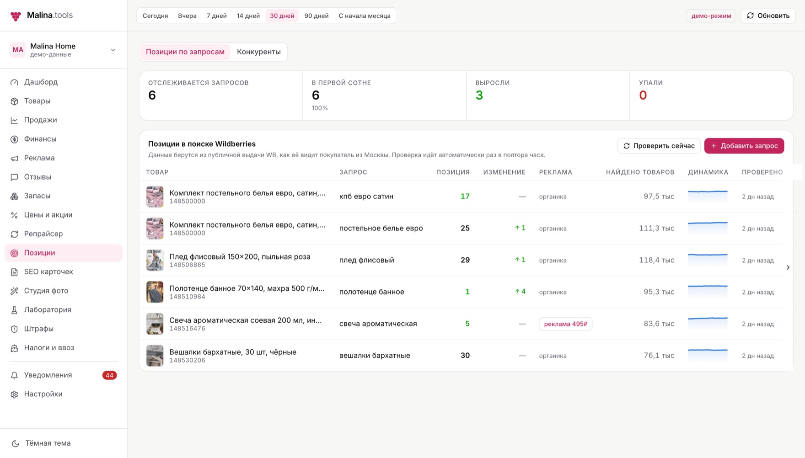Select the Цены и акции percent icon
This screenshot has height=458, width=805.
(15, 215)
